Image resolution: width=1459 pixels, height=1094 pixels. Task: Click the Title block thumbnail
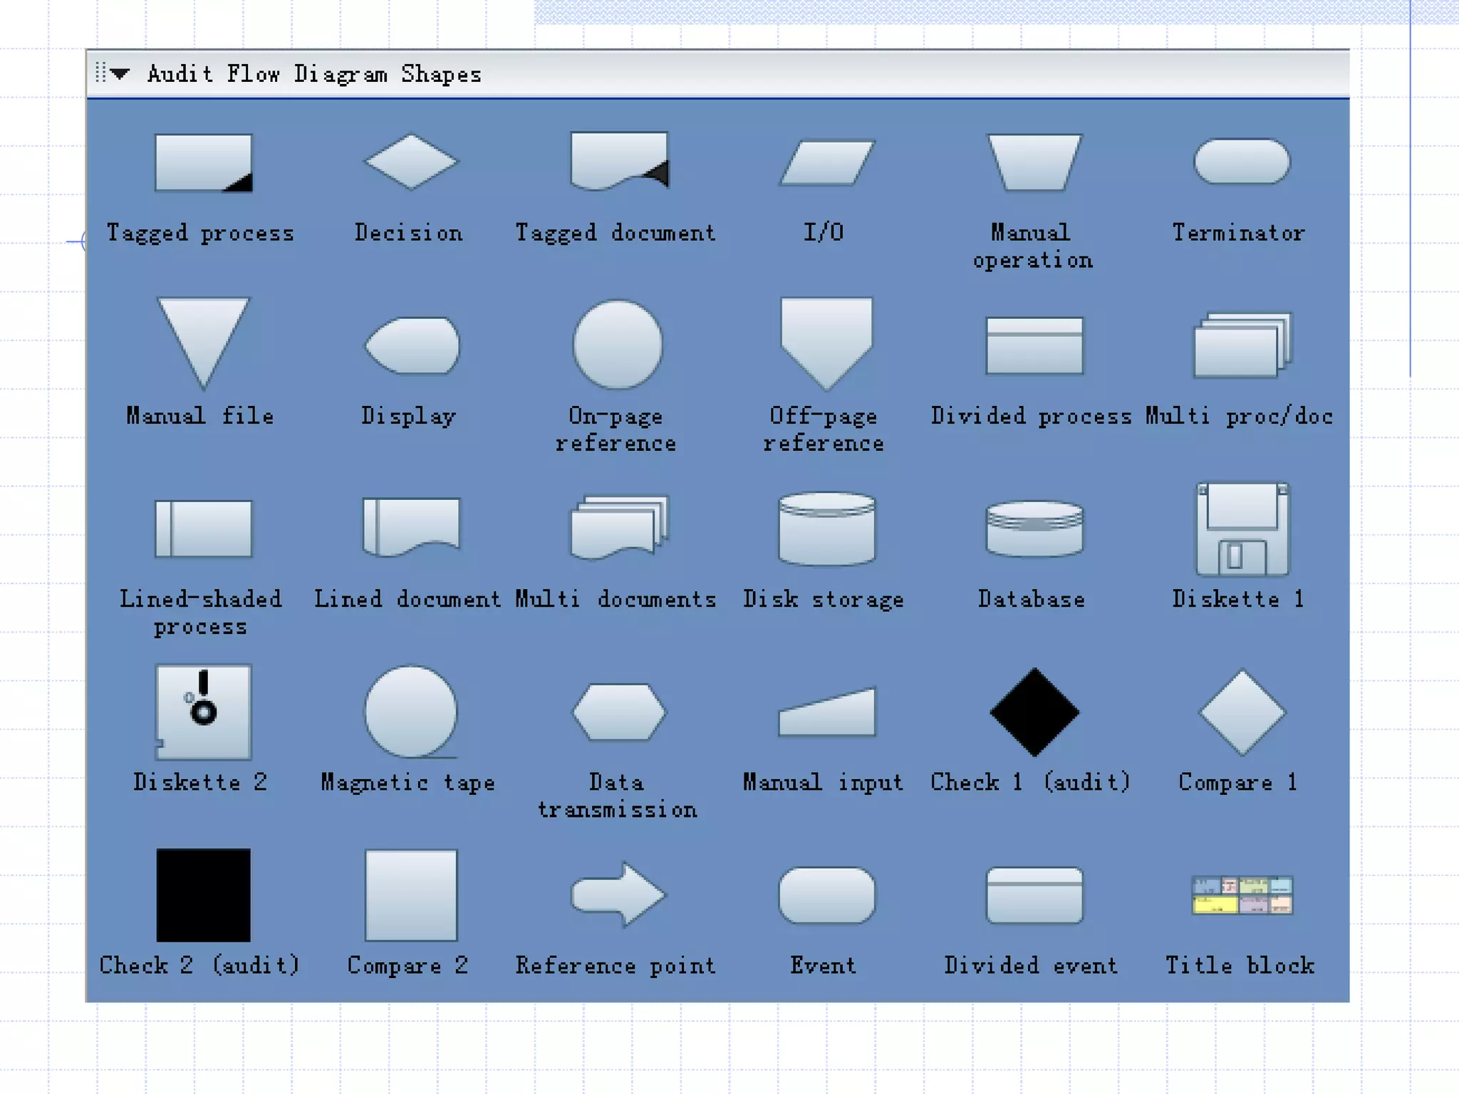pos(1242,895)
